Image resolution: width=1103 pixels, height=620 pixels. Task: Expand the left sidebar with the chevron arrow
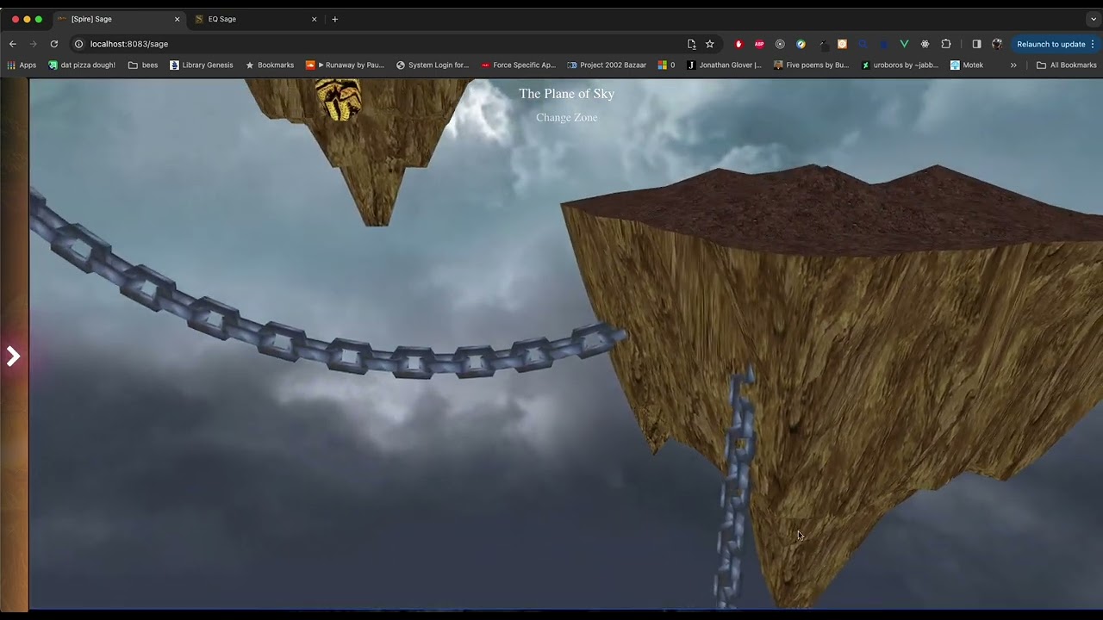coord(13,356)
